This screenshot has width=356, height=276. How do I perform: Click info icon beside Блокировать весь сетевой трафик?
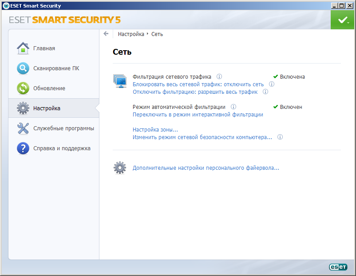(x=272, y=84)
